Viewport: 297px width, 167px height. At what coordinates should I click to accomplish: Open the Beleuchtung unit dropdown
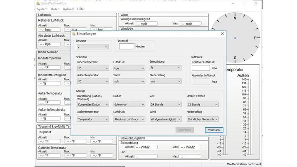tap(165, 68)
